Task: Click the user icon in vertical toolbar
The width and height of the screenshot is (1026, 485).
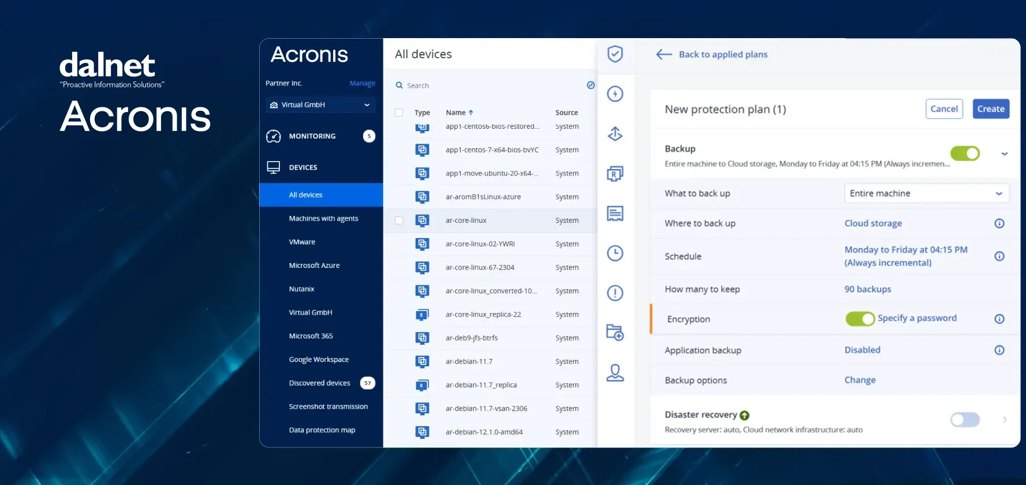Action: [615, 373]
